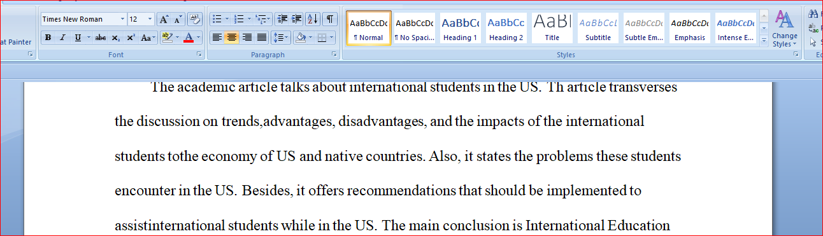The image size is (823, 236).
Task: Apply strikethrough to text
Action: [100, 38]
